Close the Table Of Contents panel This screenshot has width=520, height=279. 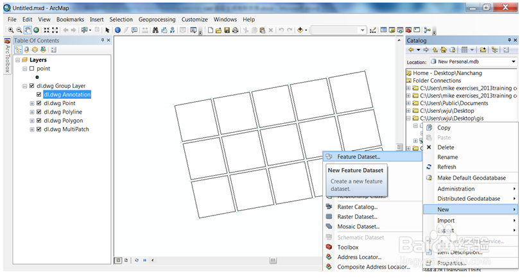108,40
